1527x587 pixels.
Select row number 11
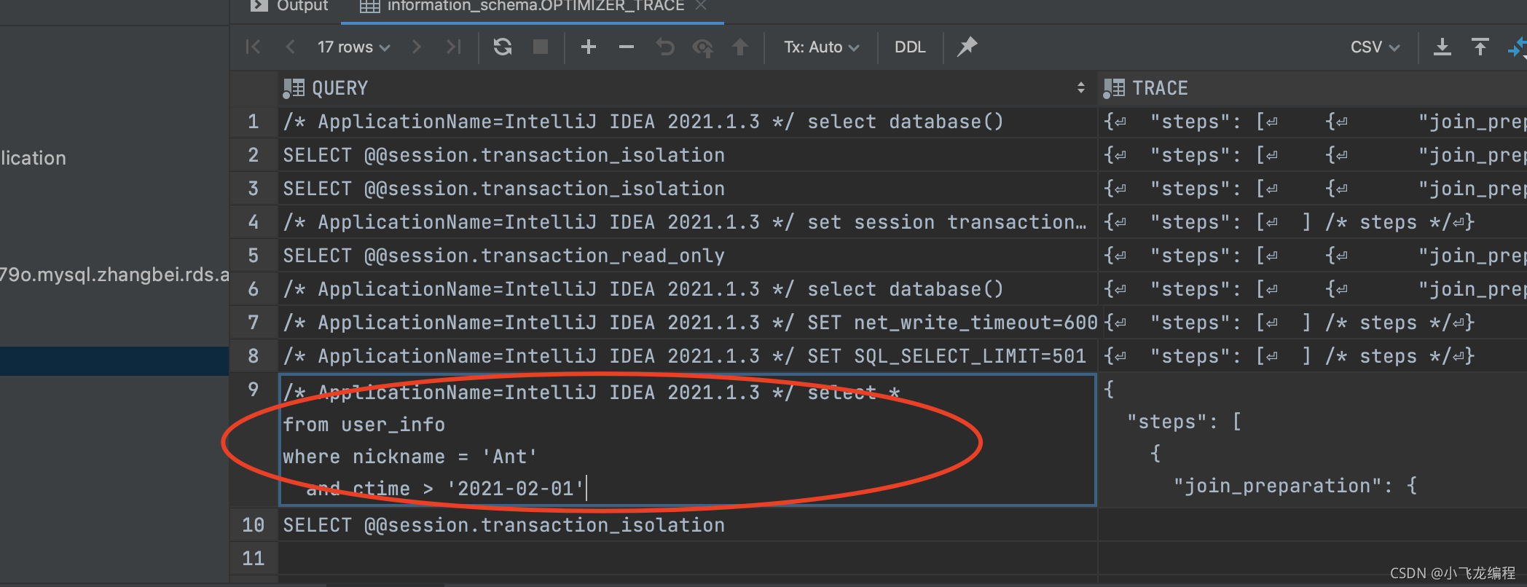point(253,559)
